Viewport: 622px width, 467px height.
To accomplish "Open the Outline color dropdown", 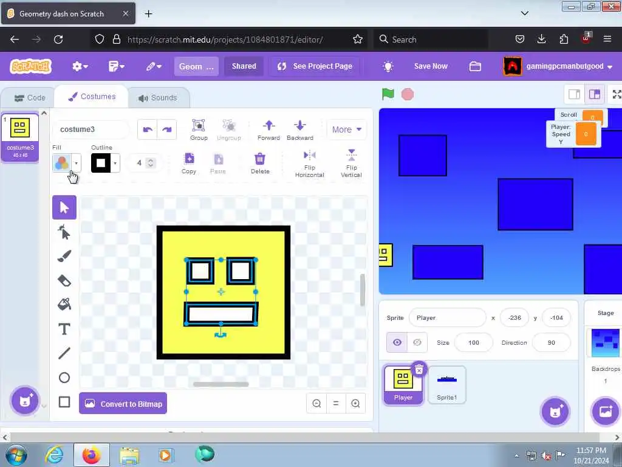I will point(115,163).
